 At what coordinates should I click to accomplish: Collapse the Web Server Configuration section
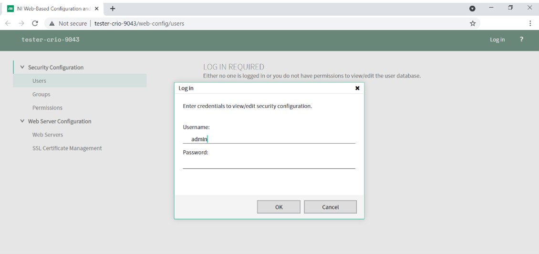22,121
